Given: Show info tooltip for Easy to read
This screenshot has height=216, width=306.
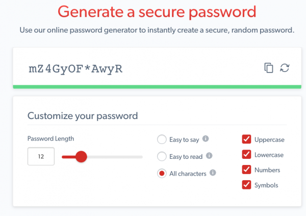Looking at the screenshot, I should click(x=209, y=156).
